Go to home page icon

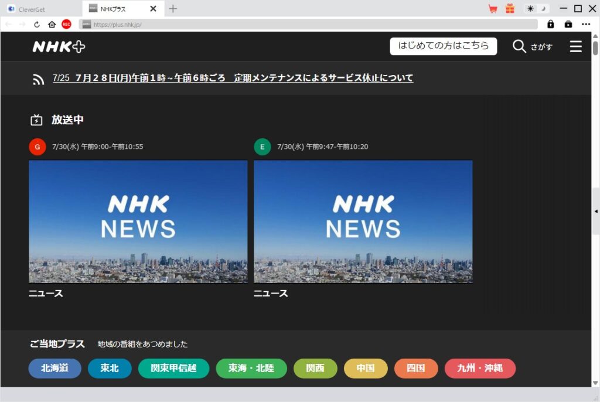tap(52, 25)
